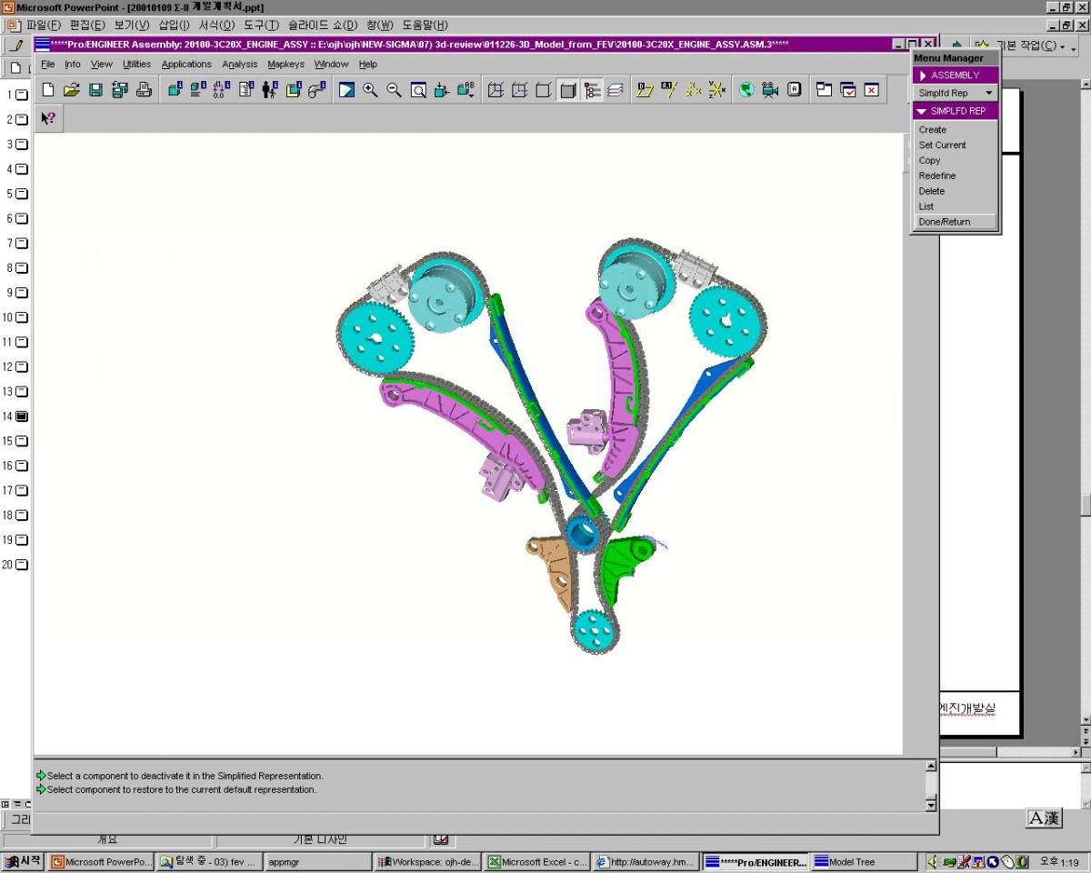The image size is (1091, 873).
Task: Toggle datum axes display icon
Action: 669,89
